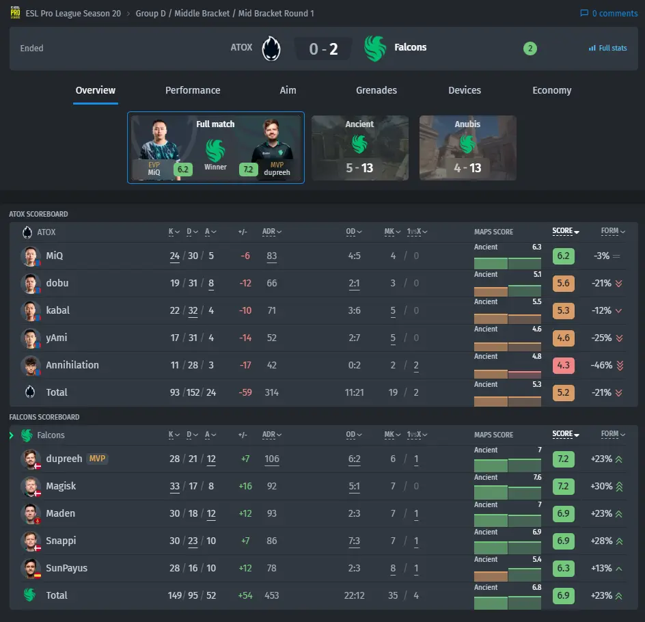The image size is (645, 622).
Task: Click MiQ's player avatar in ATOX scoreboard
Action: 31,256
